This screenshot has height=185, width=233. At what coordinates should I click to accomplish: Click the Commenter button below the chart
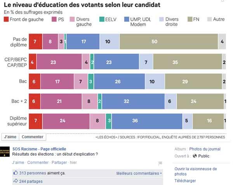[33, 137]
